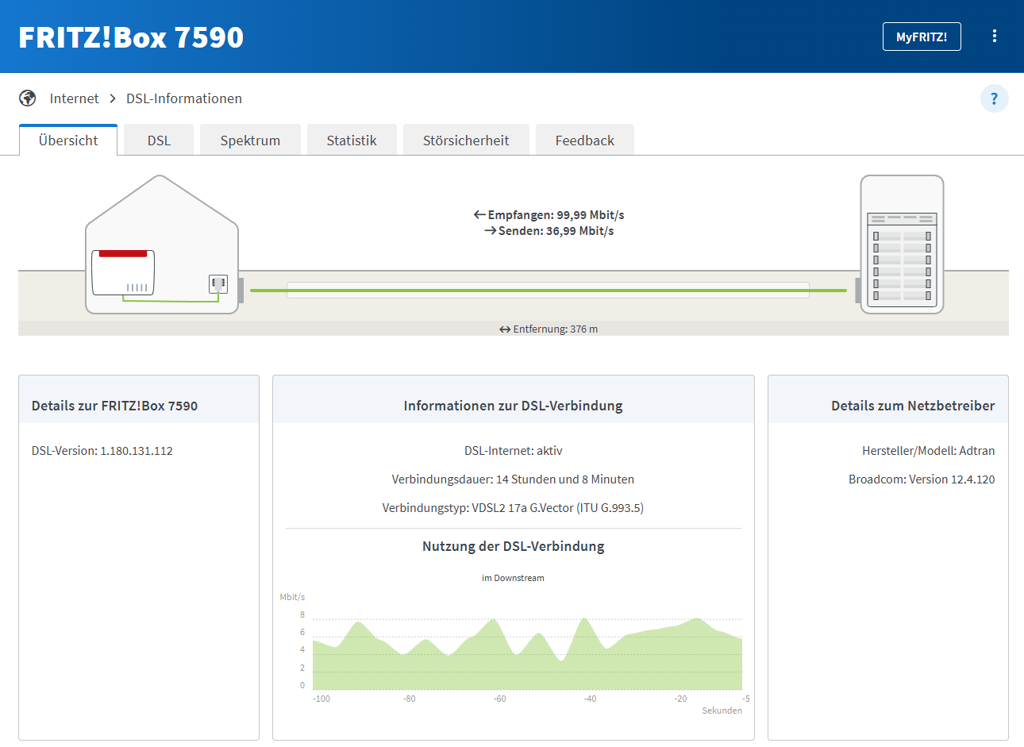Viewport: 1024px width, 747px height.
Task: Click the help question mark icon
Action: coord(994,98)
